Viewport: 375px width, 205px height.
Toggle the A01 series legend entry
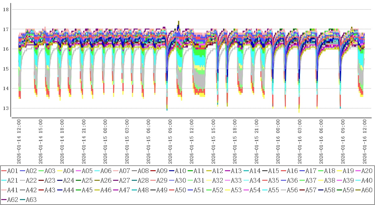tap(10, 171)
